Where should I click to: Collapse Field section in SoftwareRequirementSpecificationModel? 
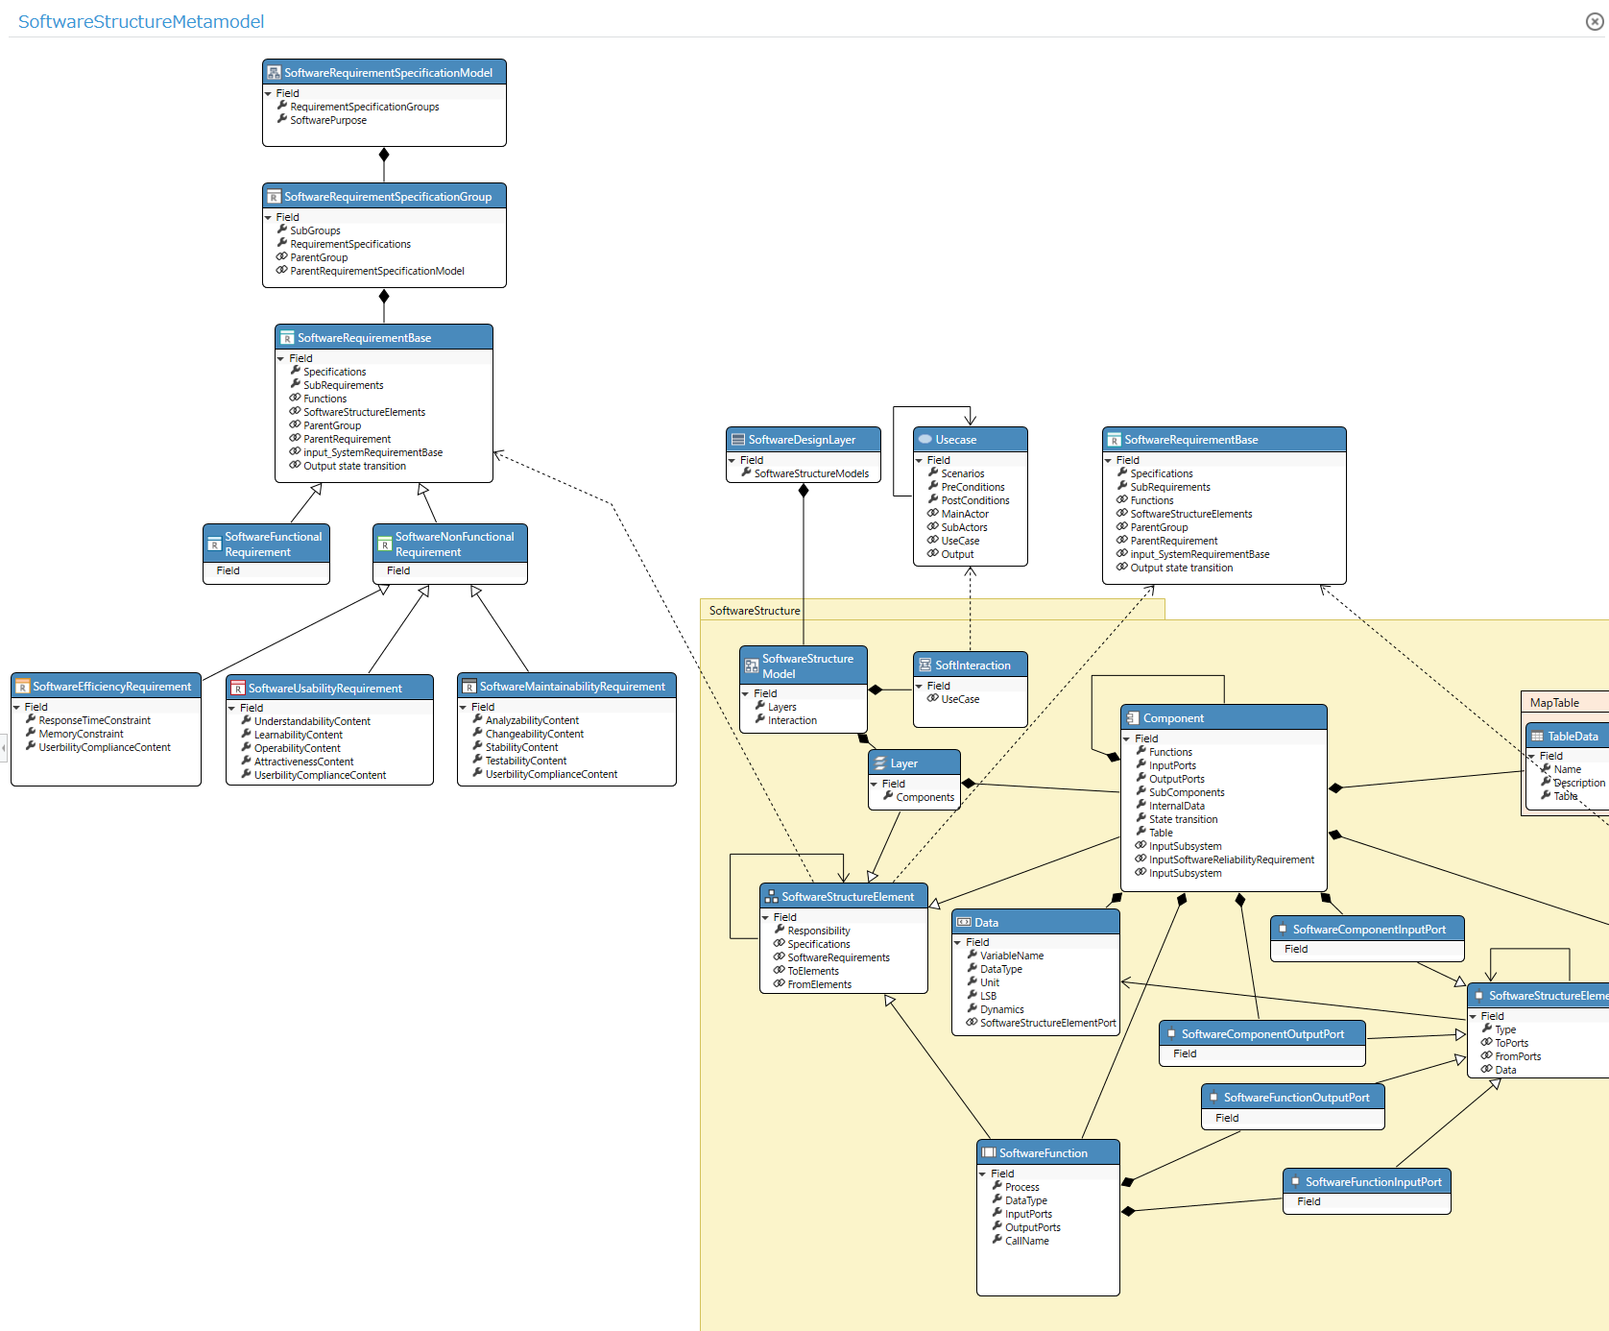(269, 93)
